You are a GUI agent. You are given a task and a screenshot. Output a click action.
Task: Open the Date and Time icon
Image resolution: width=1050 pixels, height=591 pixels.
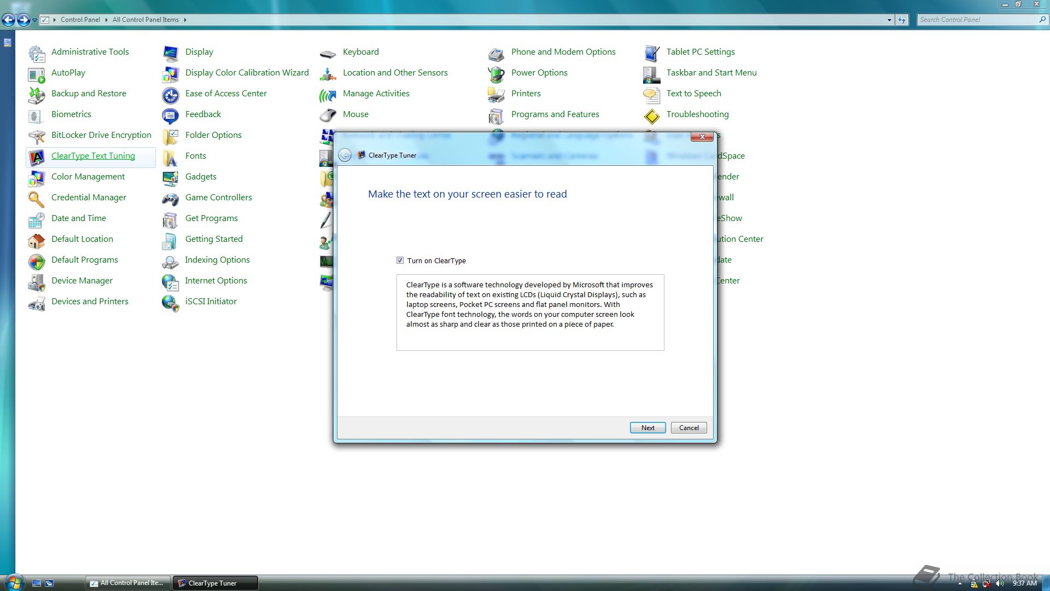coord(37,220)
